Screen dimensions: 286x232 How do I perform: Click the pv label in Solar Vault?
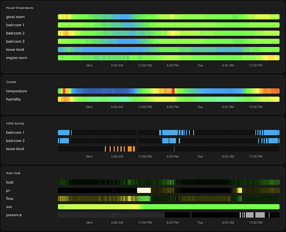(x=8, y=190)
